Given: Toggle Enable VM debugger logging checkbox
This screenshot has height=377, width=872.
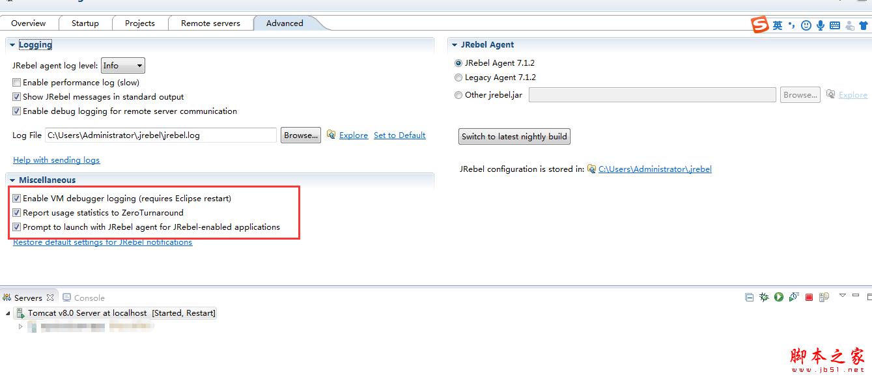Looking at the screenshot, I should (x=17, y=199).
